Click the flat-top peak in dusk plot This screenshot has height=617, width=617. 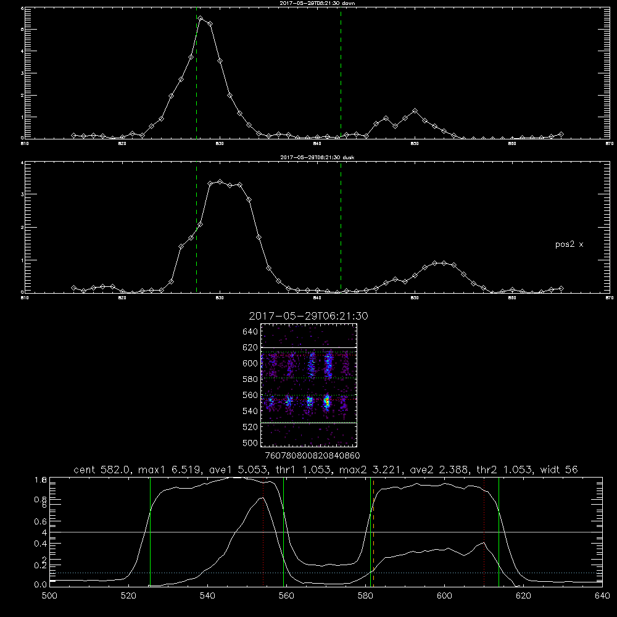tap(225, 183)
